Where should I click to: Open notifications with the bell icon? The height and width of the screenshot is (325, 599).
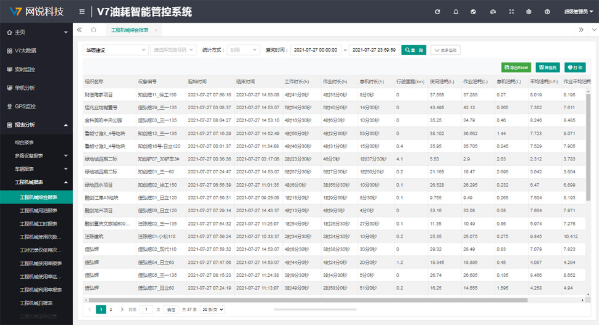coord(456,12)
